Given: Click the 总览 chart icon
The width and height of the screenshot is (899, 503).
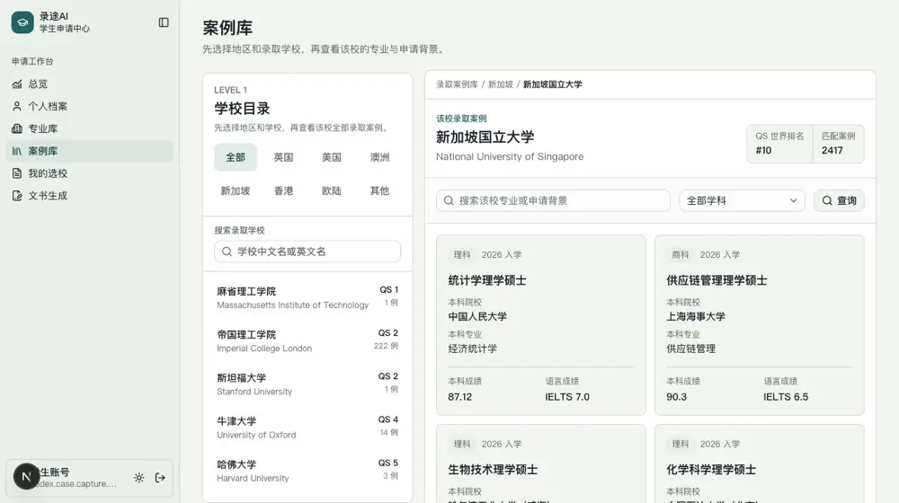Looking at the screenshot, I should tap(16, 84).
